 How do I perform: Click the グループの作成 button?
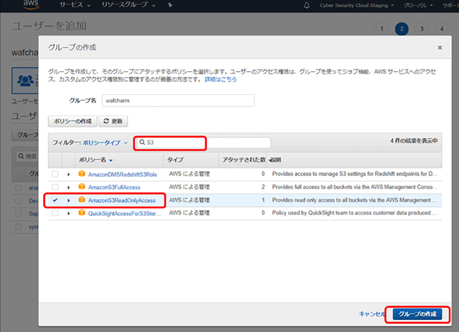pos(417,314)
